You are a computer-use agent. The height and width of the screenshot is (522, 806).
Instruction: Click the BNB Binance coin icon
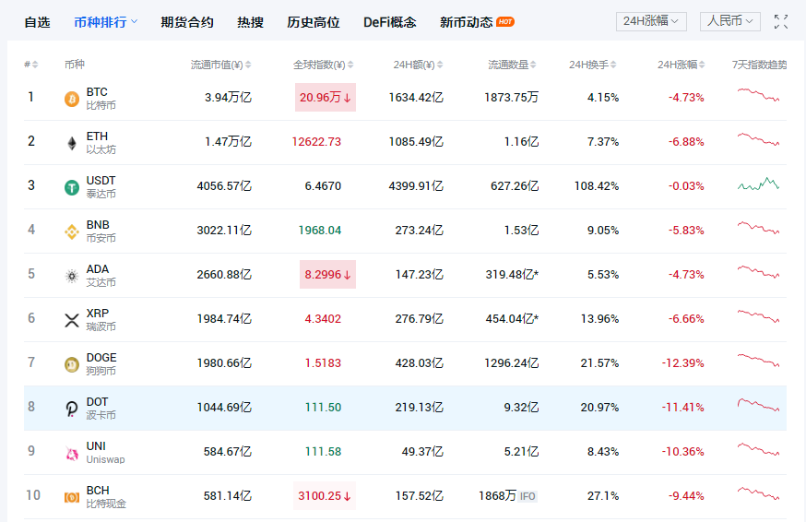point(71,231)
